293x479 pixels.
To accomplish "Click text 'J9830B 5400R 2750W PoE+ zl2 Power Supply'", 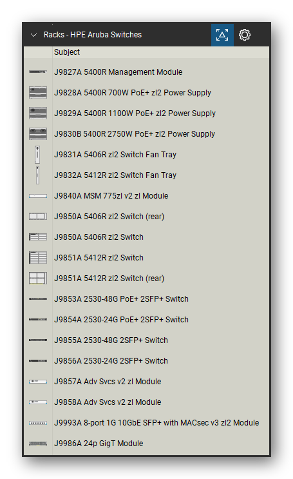I will coord(135,134).
